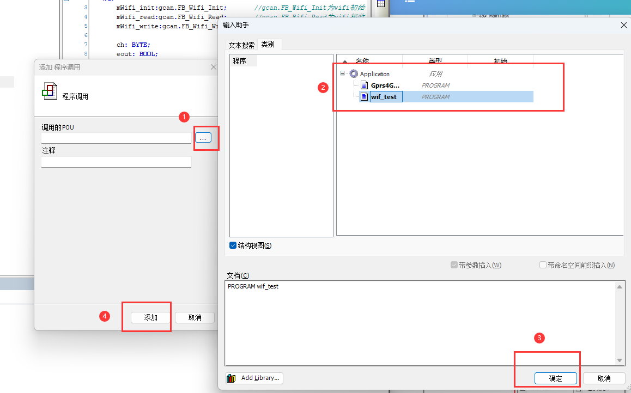Click the Gprs4G program document icon

click(x=364, y=85)
